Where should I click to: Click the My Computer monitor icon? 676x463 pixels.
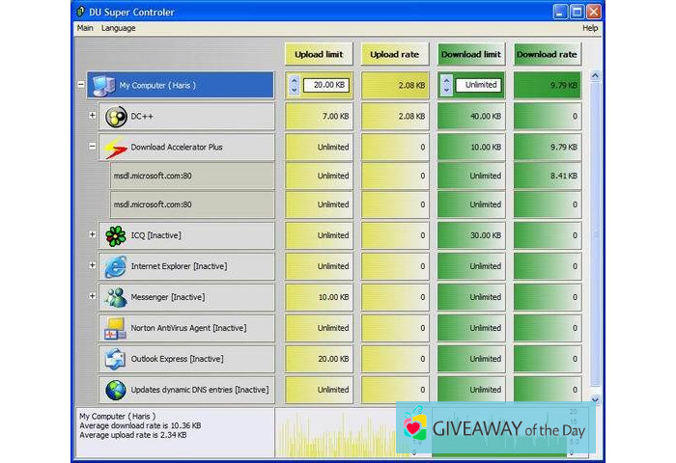pyautogui.click(x=102, y=85)
